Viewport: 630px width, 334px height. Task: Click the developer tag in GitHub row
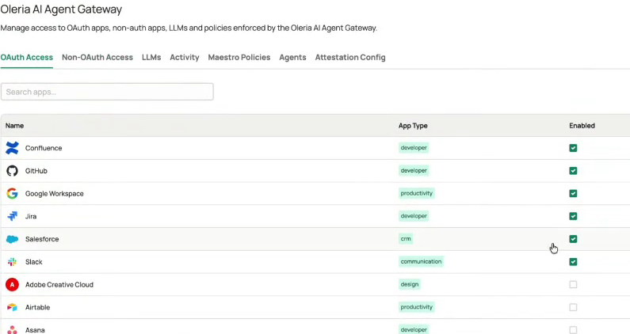tap(414, 171)
